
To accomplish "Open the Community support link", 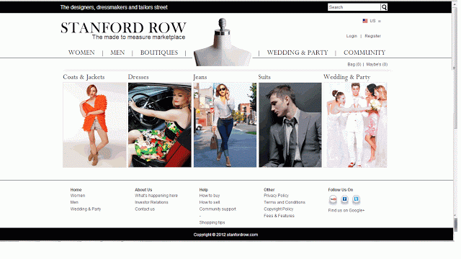I will click(218, 209).
